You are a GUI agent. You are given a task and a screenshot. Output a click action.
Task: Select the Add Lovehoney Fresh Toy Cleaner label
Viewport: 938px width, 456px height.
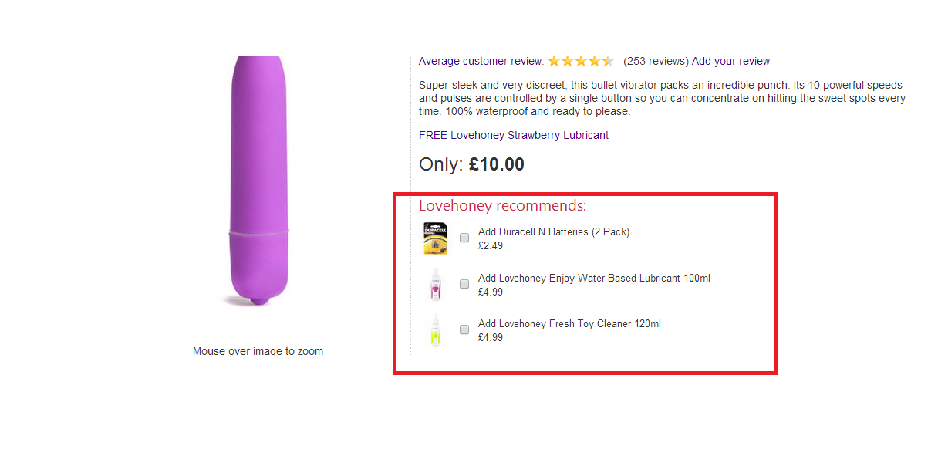click(x=569, y=323)
